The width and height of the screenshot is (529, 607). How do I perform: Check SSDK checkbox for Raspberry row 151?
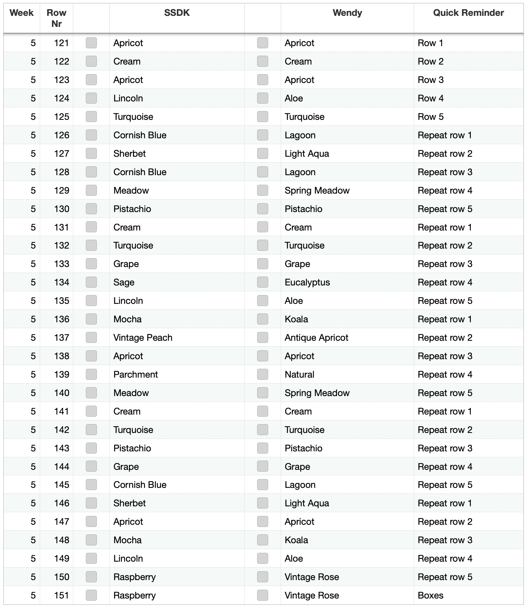point(91,595)
